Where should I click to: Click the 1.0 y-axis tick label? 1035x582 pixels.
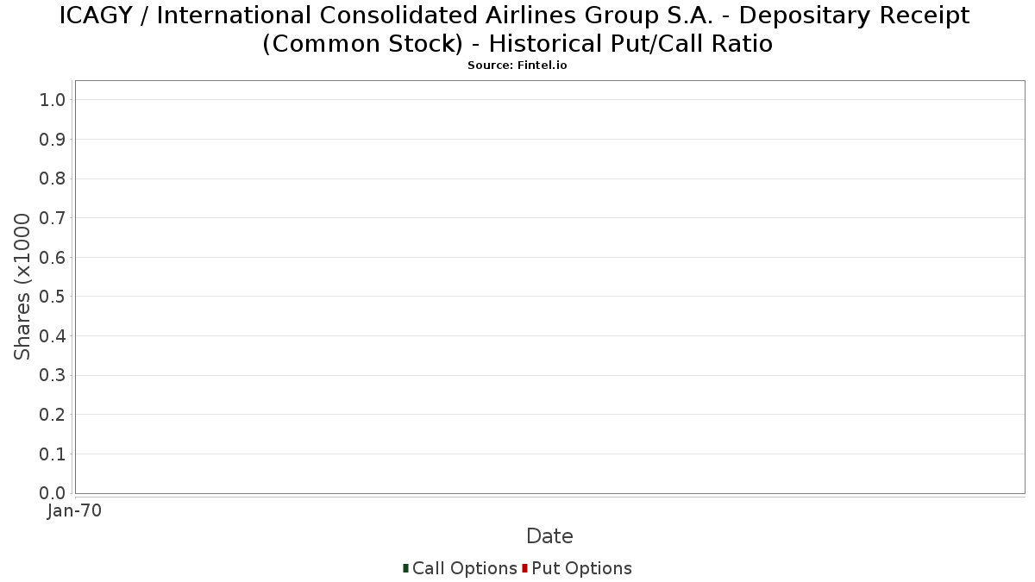click(53, 100)
